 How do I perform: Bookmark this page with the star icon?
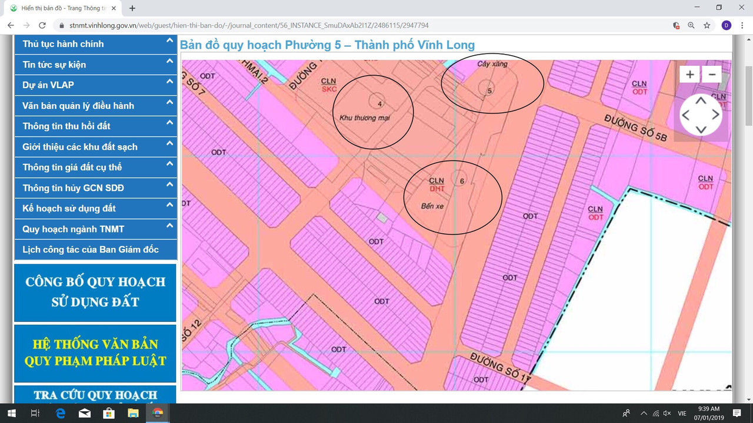click(x=707, y=25)
